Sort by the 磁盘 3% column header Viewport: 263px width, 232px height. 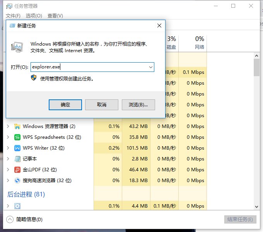[x=172, y=43]
